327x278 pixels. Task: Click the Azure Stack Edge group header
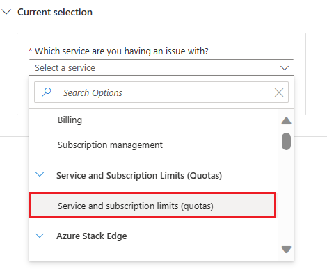point(92,236)
